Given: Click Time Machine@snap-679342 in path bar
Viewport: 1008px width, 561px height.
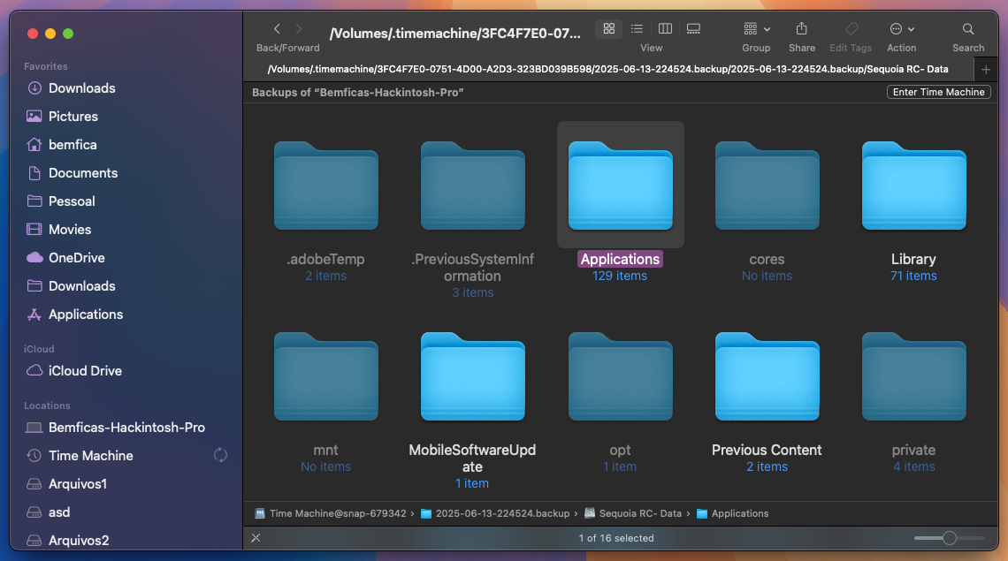Looking at the screenshot, I should pos(331,513).
